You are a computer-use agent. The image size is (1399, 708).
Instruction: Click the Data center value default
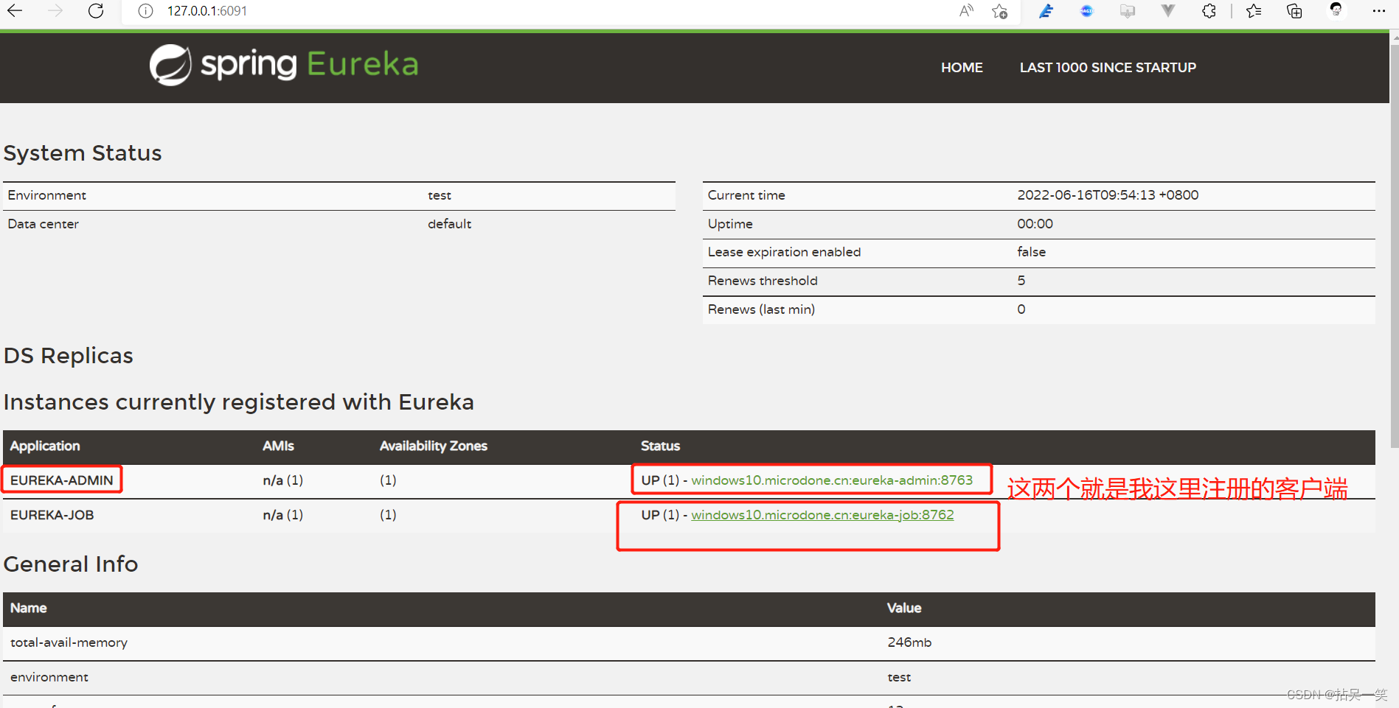pyautogui.click(x=449, y=224)
